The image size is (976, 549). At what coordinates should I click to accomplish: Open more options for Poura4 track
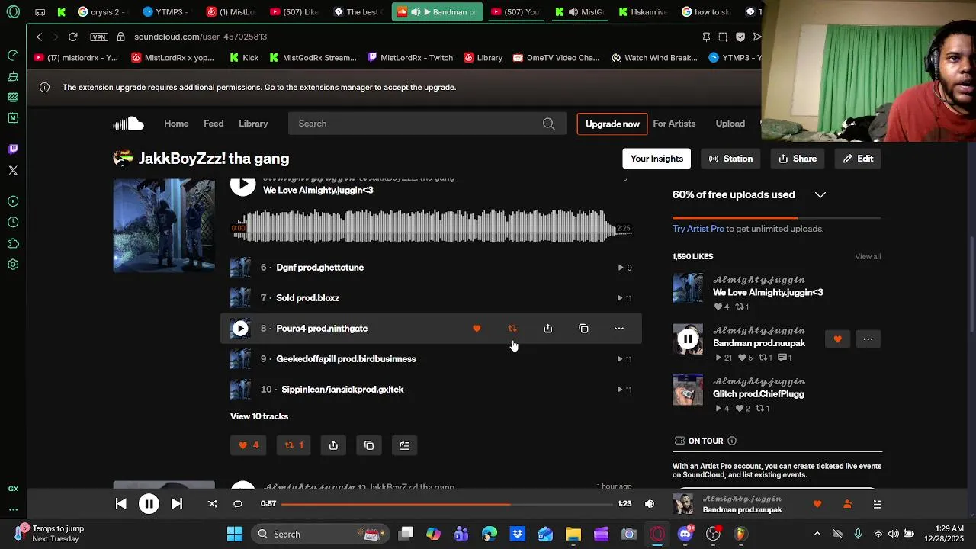click(x=619, y=329)
